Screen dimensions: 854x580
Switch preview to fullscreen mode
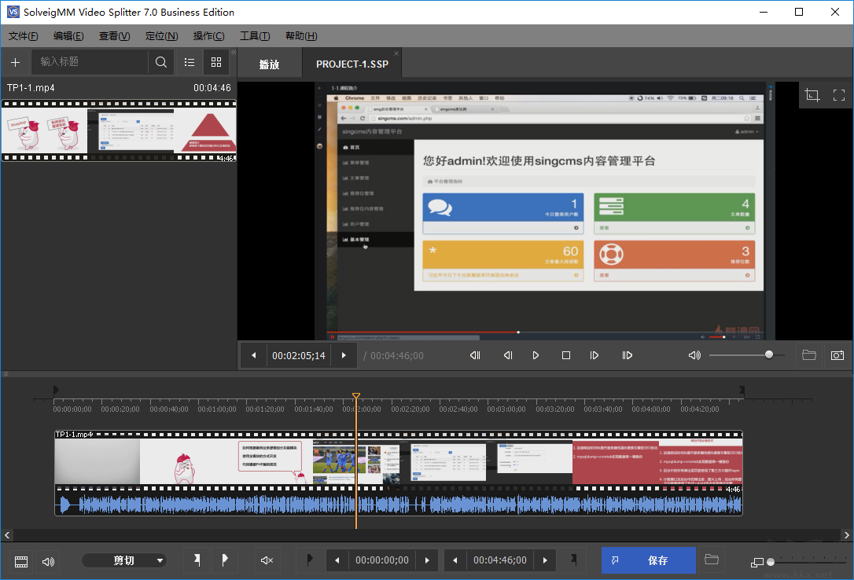pyautogui.click(x=838, y=94)
